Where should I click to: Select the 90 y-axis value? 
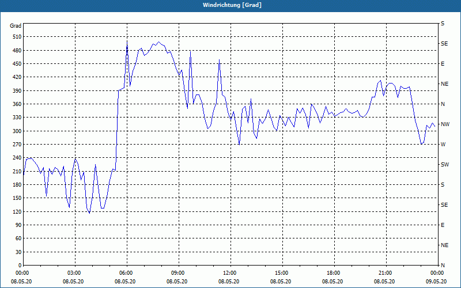pos(18,225)
